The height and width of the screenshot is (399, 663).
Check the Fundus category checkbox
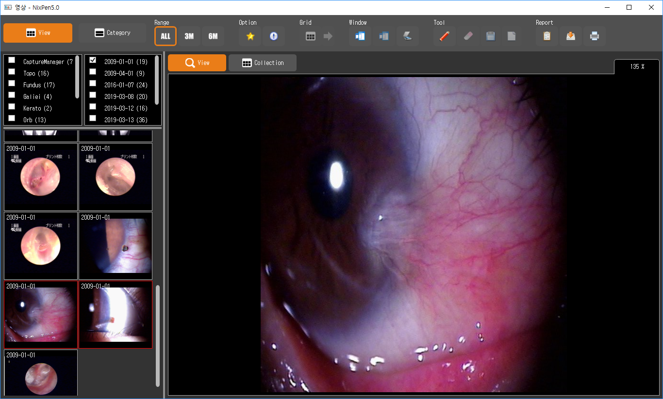12,83
